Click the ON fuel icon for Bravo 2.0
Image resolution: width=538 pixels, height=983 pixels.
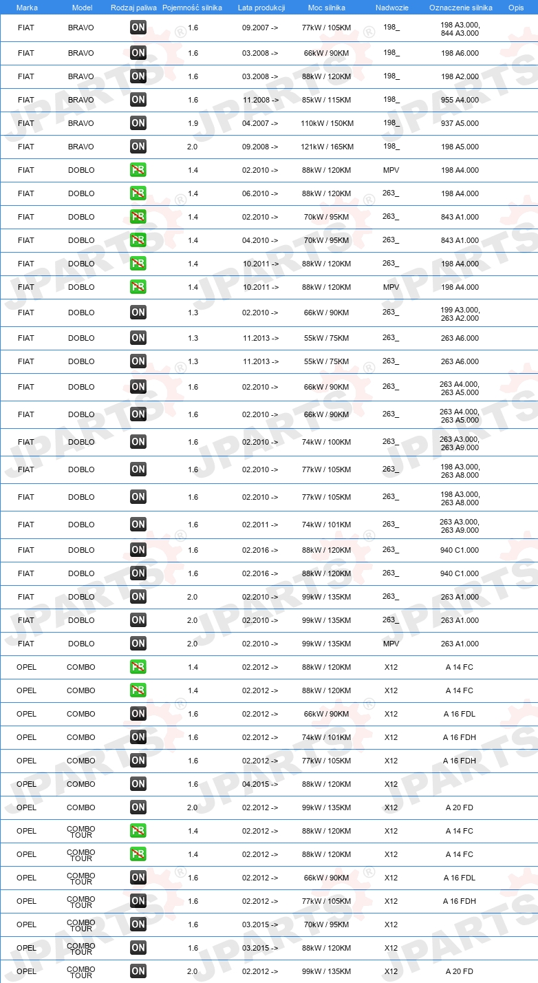point(138,147)
